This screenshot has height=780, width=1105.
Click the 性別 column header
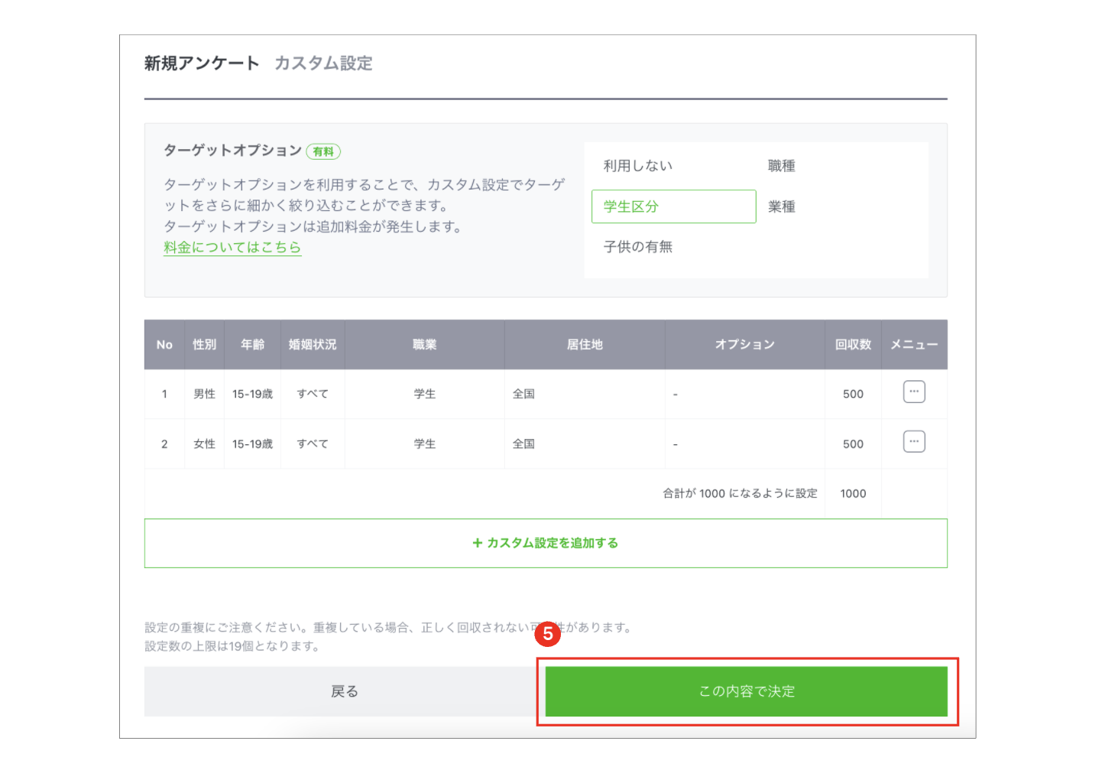pos(204,345)
